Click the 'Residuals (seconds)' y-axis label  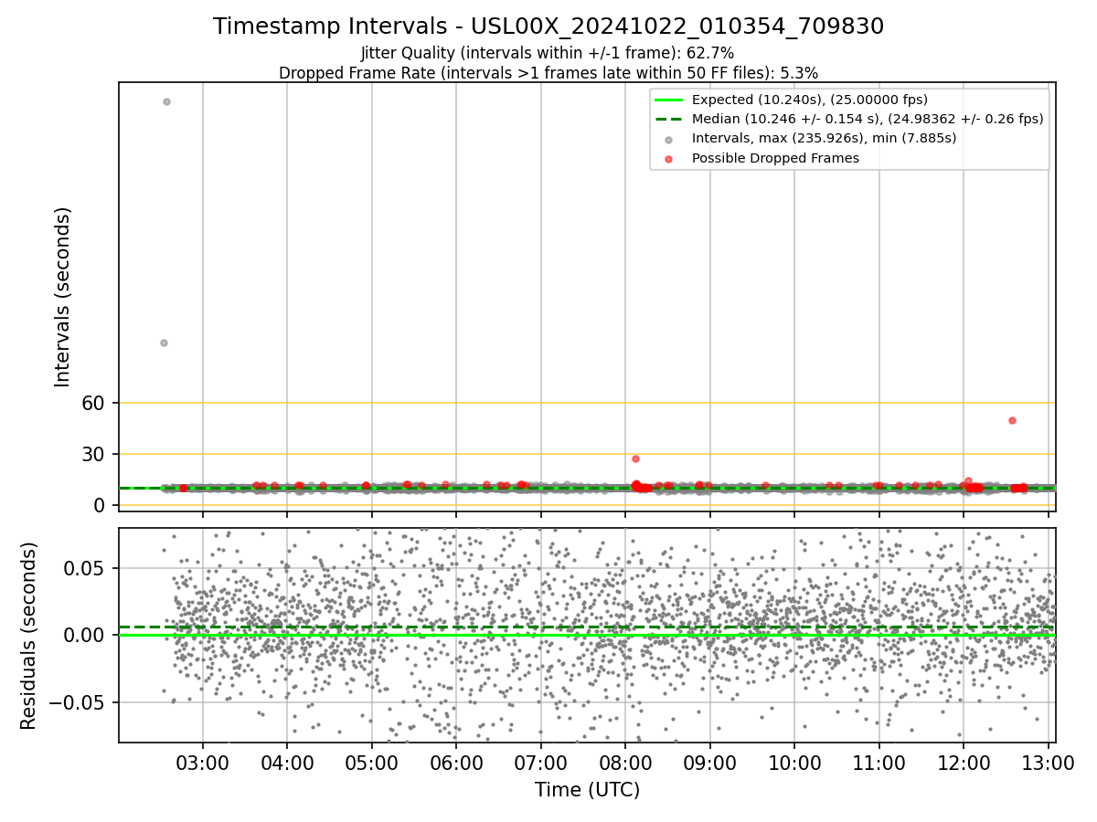29,636
